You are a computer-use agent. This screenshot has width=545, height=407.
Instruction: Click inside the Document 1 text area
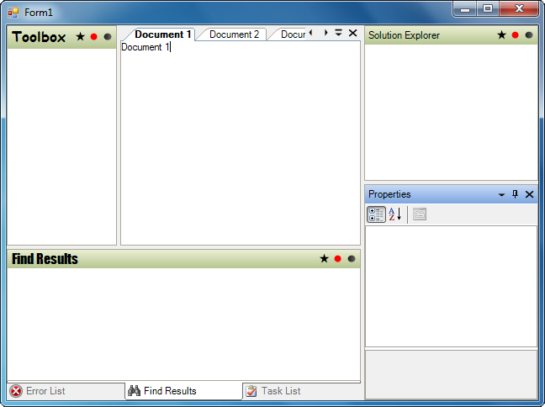click(x=240, y=143)
